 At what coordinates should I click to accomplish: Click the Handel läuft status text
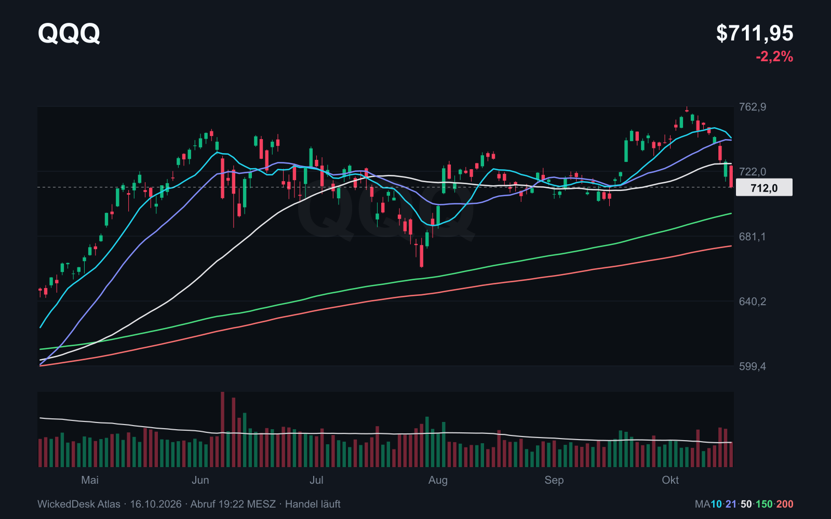click(x=313, y=504)
